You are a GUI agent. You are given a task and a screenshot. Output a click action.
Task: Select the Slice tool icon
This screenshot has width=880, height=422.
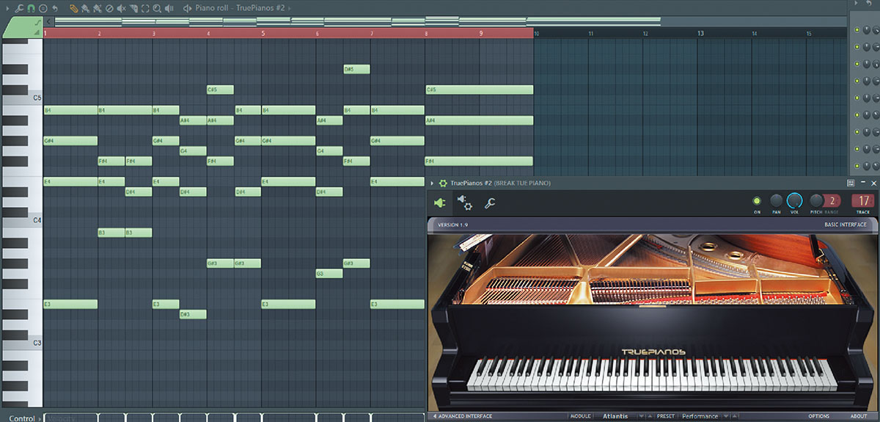point(133,9)
